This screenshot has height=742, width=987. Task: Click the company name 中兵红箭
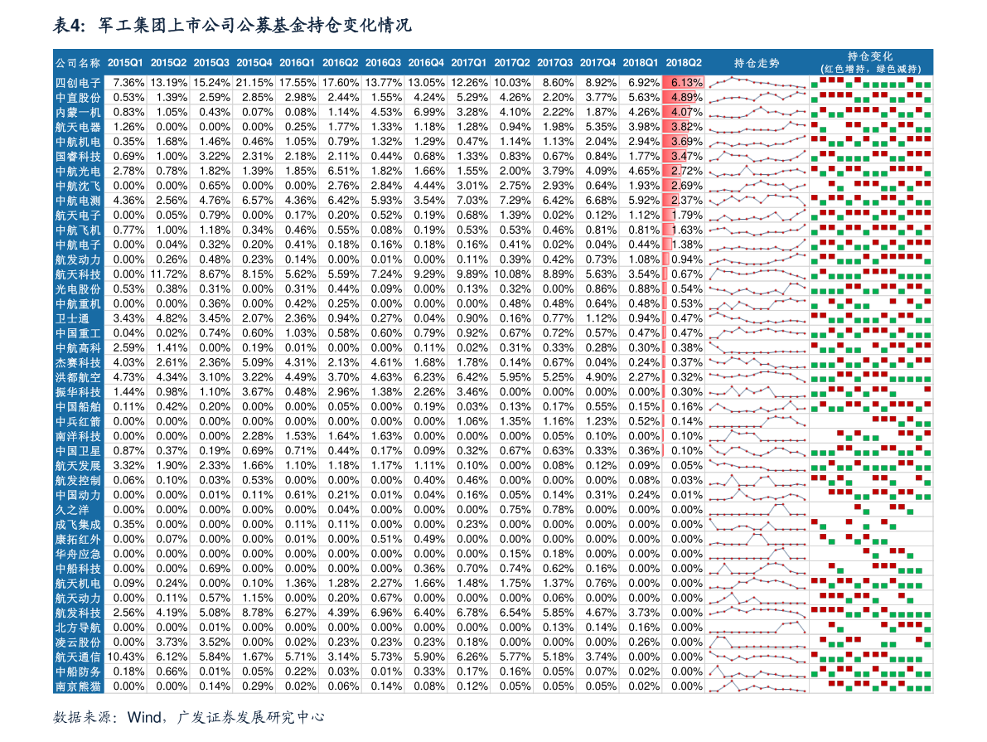(x=77, y=421)
